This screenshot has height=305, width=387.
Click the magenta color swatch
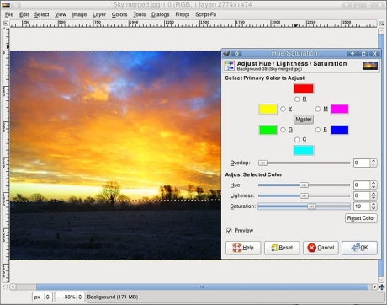pos(340,109)
